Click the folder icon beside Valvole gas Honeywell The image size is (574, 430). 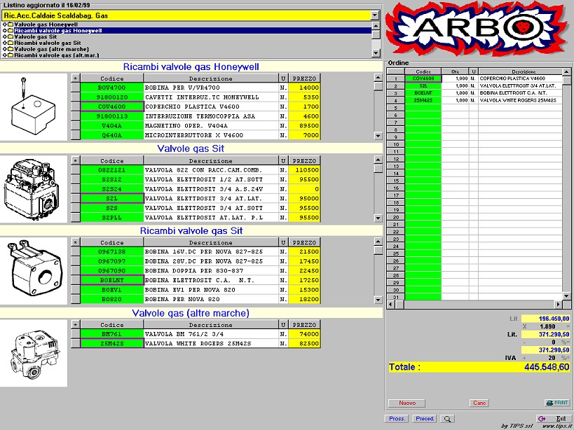[x=11, y=25]
